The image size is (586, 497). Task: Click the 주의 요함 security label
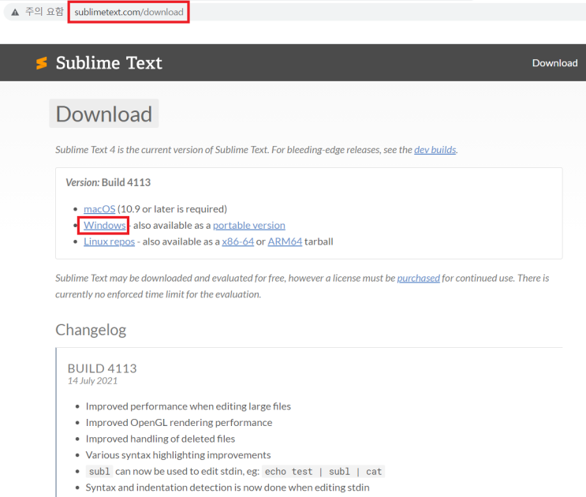45,13
